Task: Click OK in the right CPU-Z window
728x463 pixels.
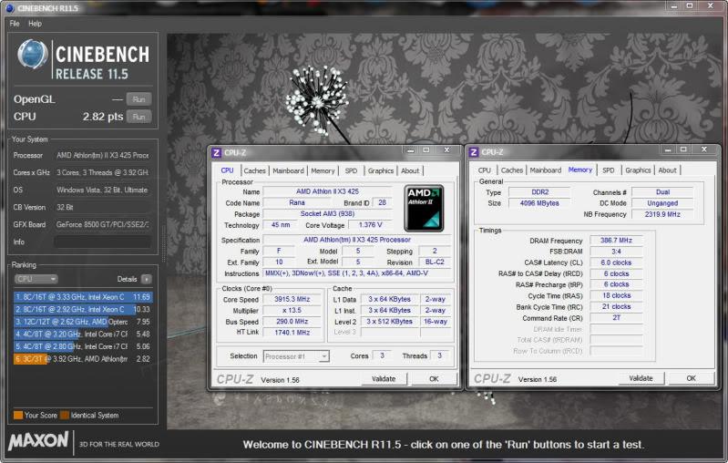Action: click(x=691, y=378)
